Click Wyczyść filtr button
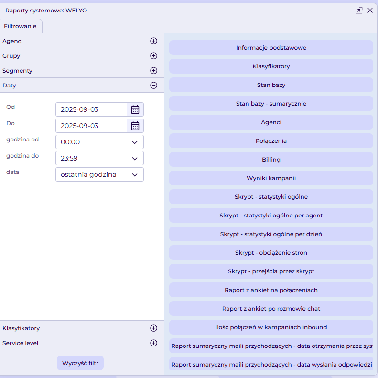Viewport: 378px width, 378px height. [80, 363]
